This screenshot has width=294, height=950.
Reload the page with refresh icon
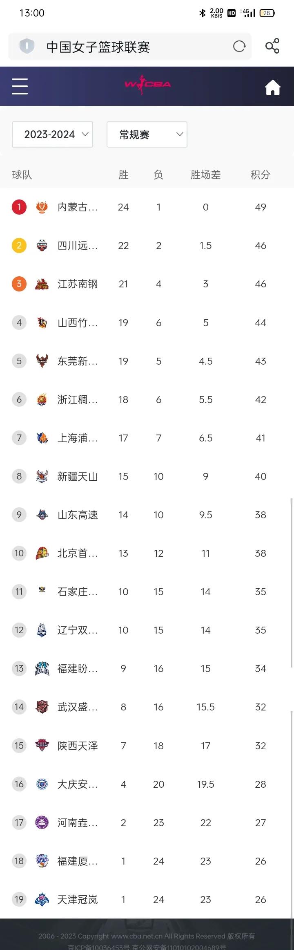pyautogui.click(x=240, y=46)
